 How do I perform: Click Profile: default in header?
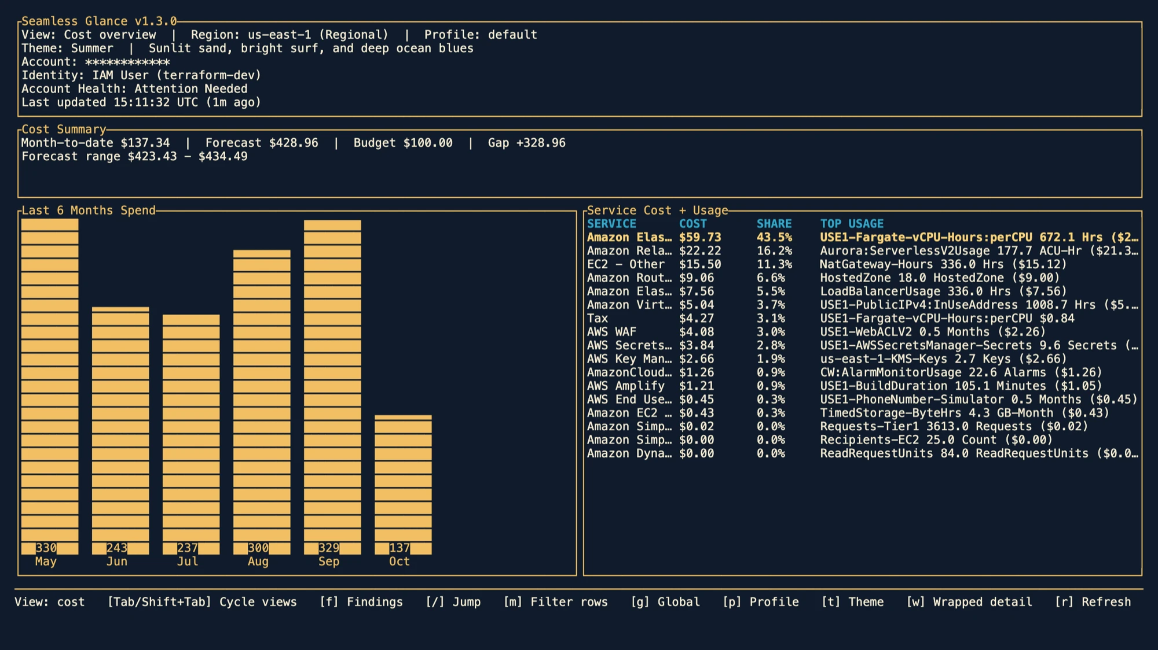tap(481, 35)
